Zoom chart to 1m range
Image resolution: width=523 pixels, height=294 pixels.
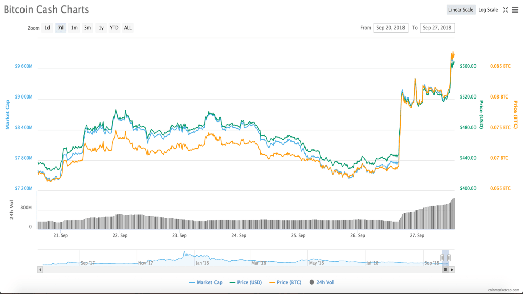click(x=74, y=28)
